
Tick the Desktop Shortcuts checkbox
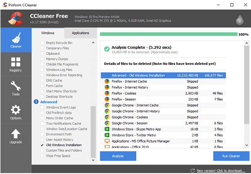pyautogui.click(x=42, y=96)
